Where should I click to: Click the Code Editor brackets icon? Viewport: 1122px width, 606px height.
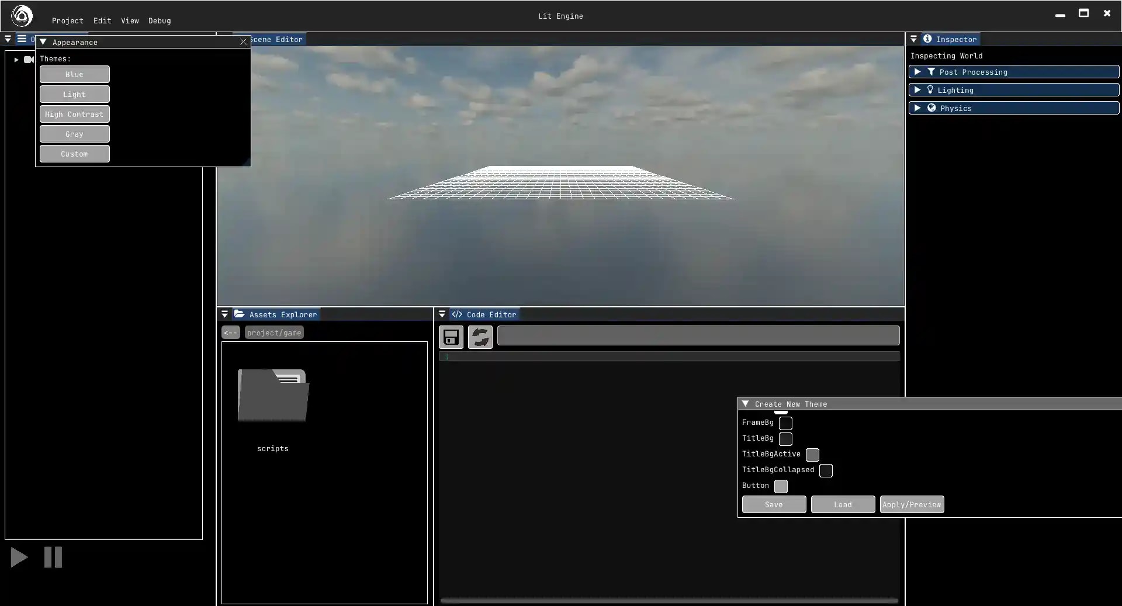(x=457, y=314)
